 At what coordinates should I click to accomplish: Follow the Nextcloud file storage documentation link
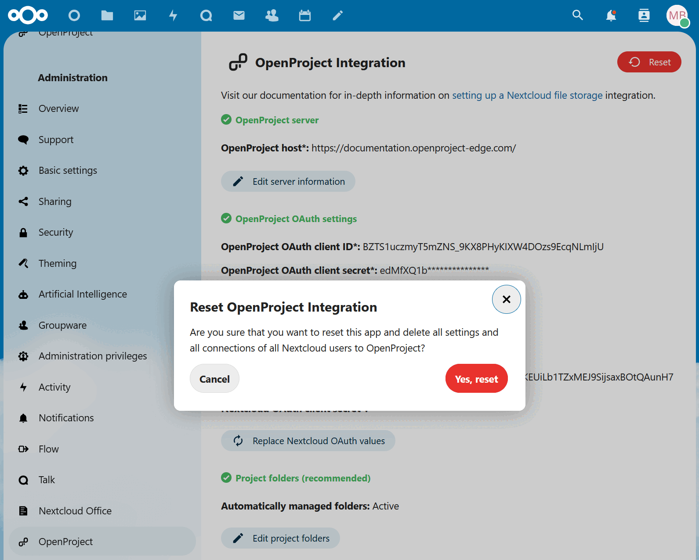[x=527, y=95]
